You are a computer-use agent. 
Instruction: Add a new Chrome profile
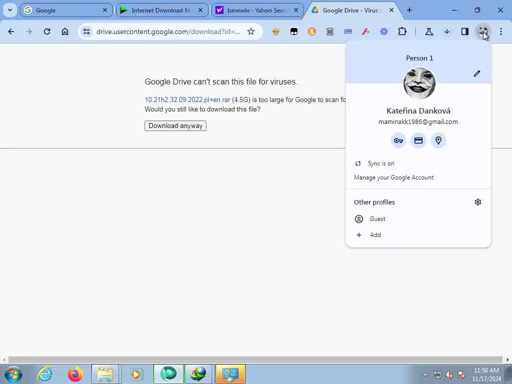click(x=418, y=235)
